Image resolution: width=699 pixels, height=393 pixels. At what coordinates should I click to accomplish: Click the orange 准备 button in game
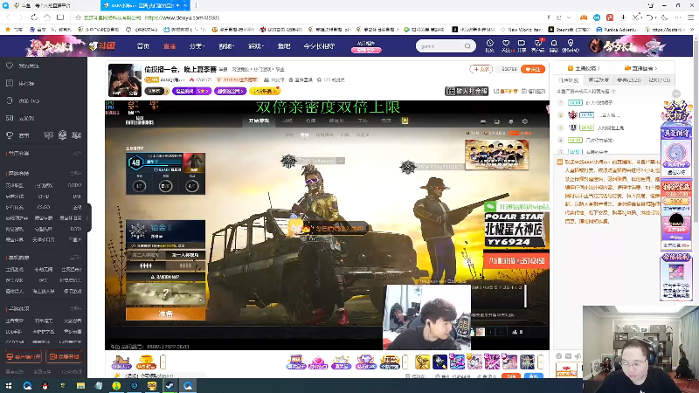pyautogui.click(x=165, y=314)
